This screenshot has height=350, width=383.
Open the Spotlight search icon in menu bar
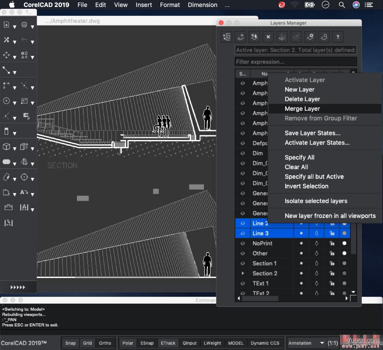(x=342, y=5)
